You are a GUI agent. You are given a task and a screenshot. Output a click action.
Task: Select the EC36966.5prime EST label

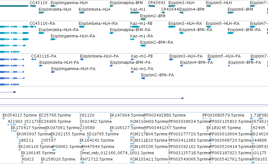55,122
